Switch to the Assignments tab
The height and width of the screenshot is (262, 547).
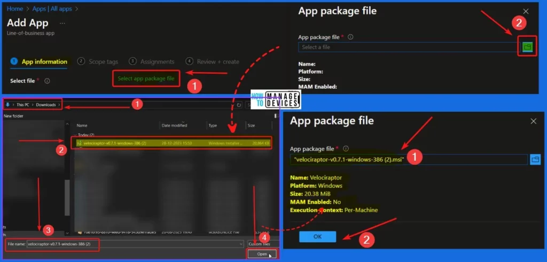pos(152,62)
